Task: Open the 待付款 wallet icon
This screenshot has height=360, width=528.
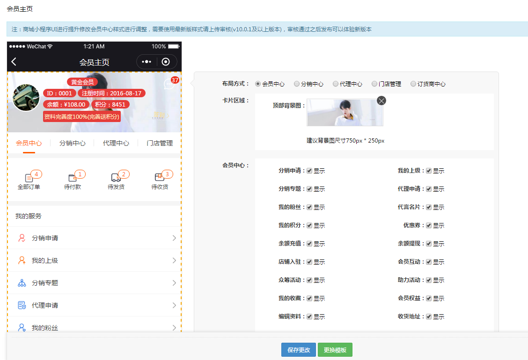Action: [73, 178]
